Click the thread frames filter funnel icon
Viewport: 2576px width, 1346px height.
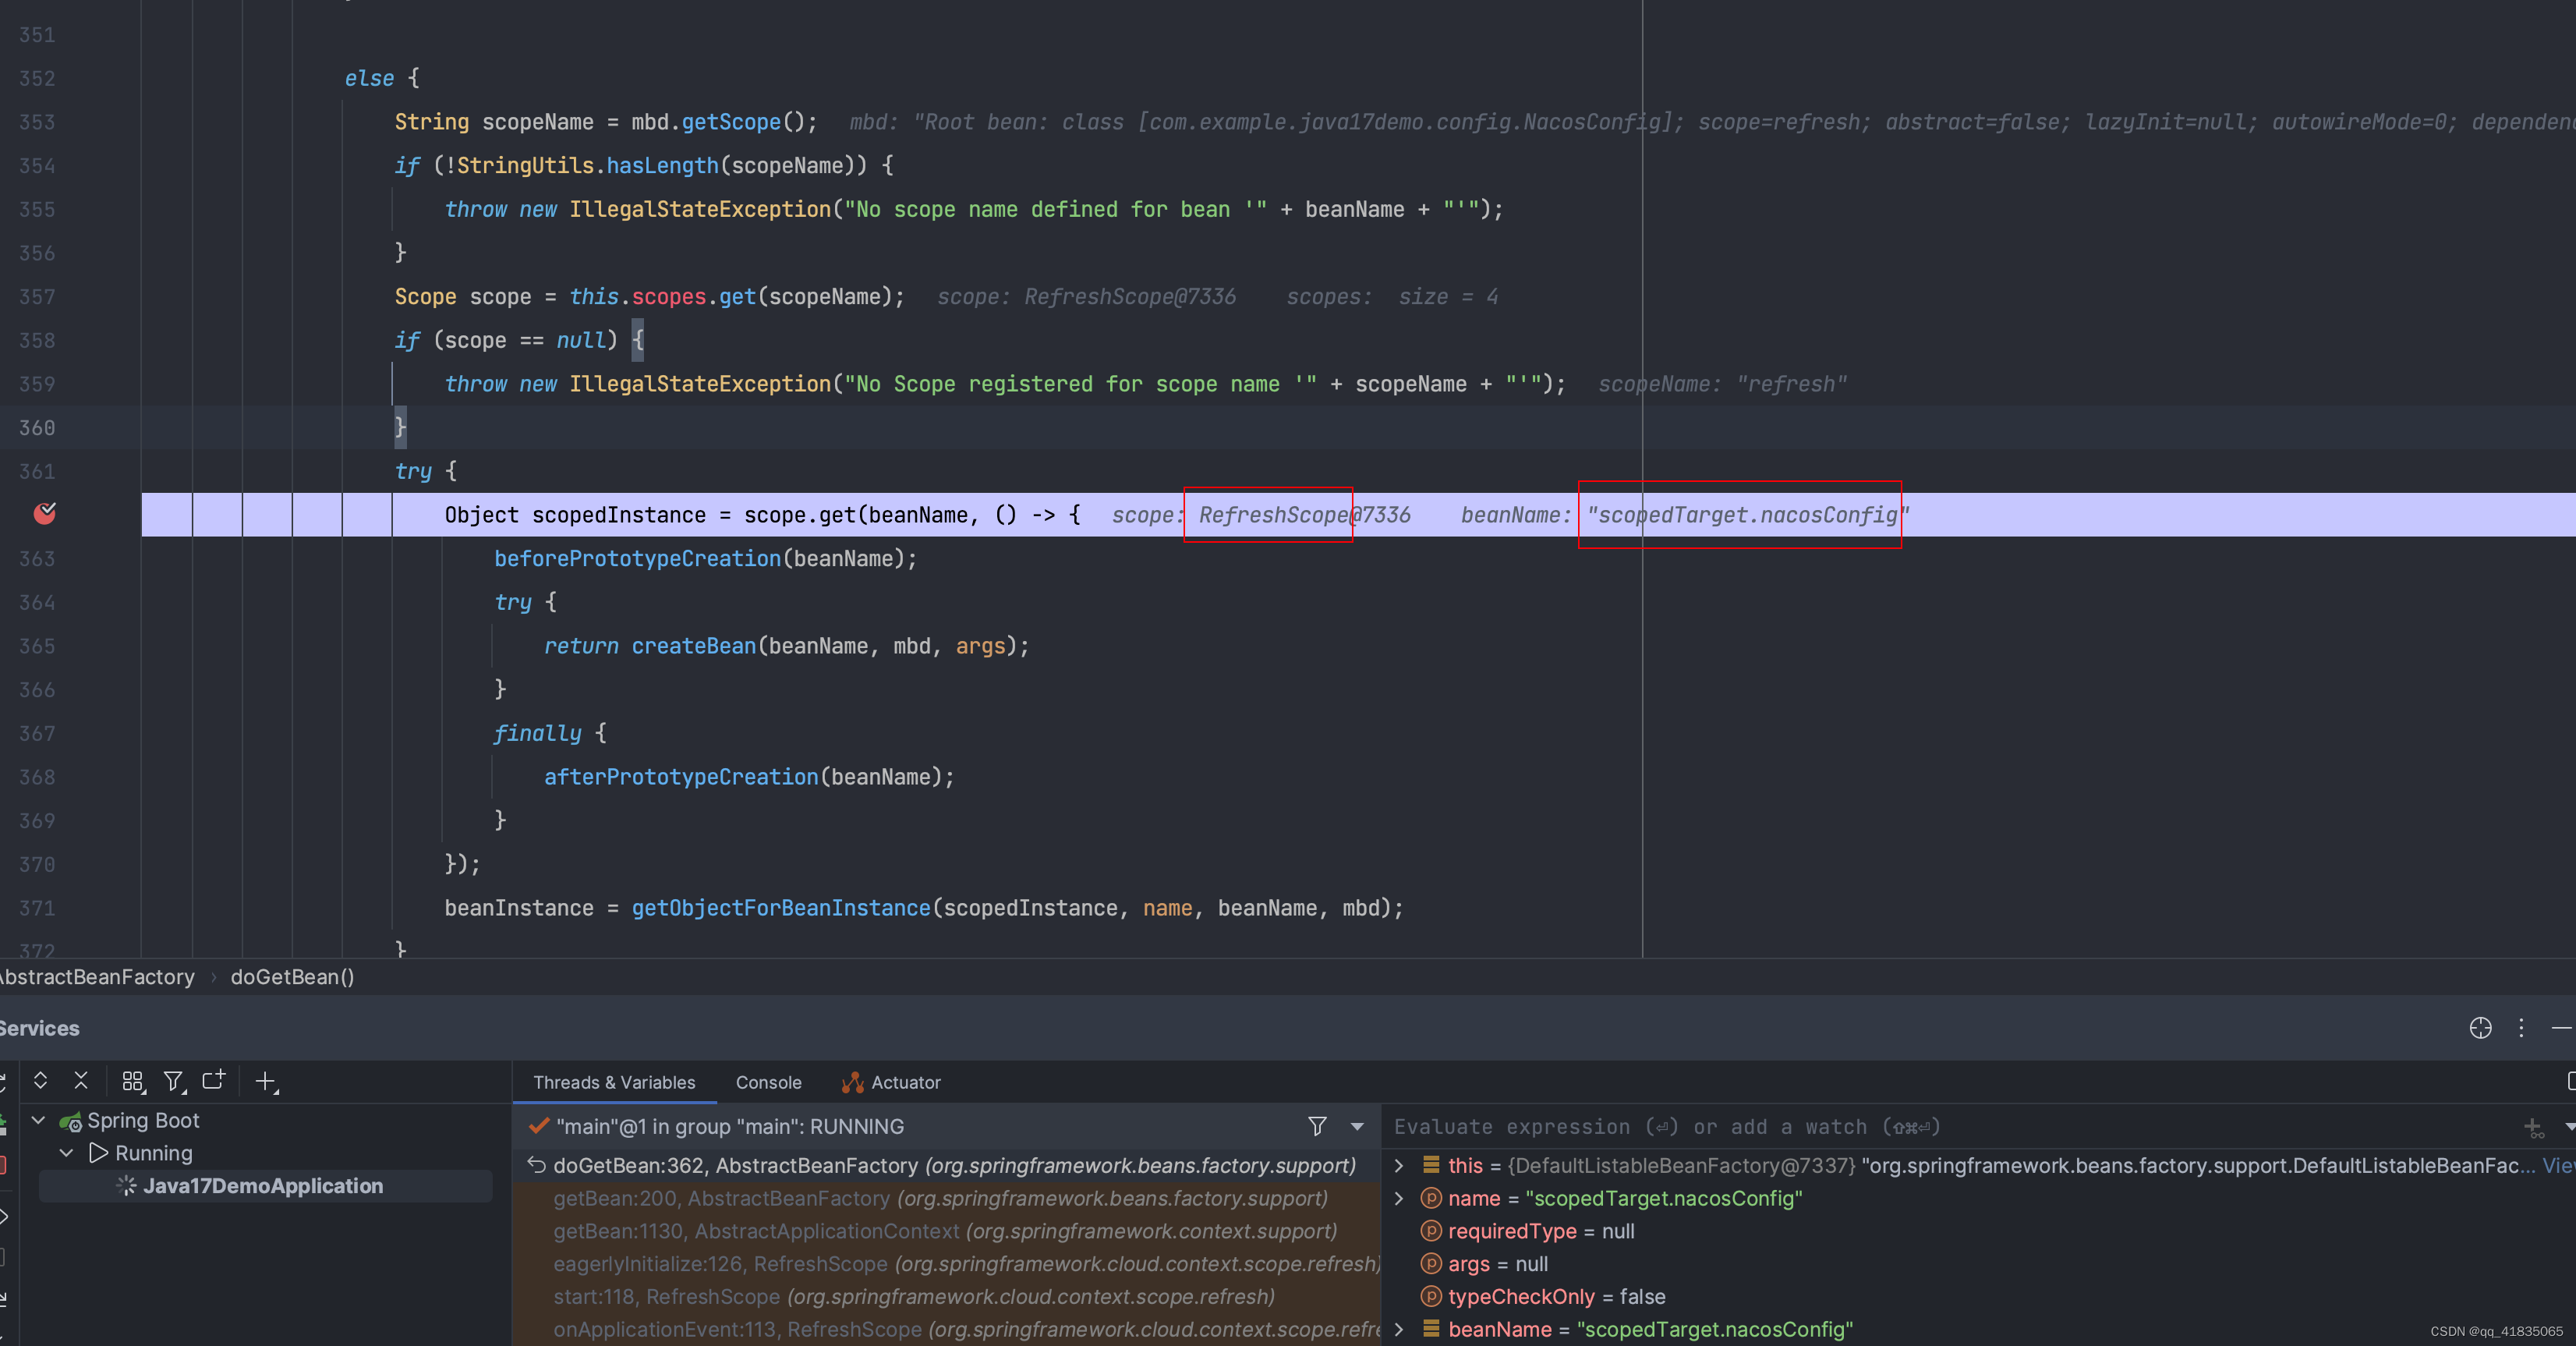(x=1317, y=1126)
